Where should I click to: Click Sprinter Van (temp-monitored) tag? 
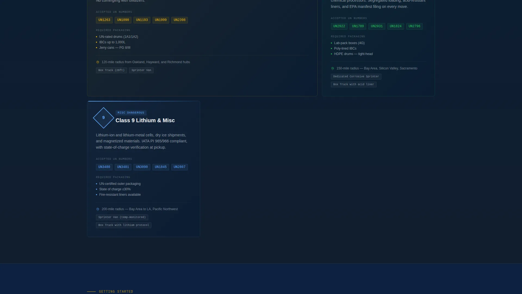pyautogui.click(x=122, y=217)
